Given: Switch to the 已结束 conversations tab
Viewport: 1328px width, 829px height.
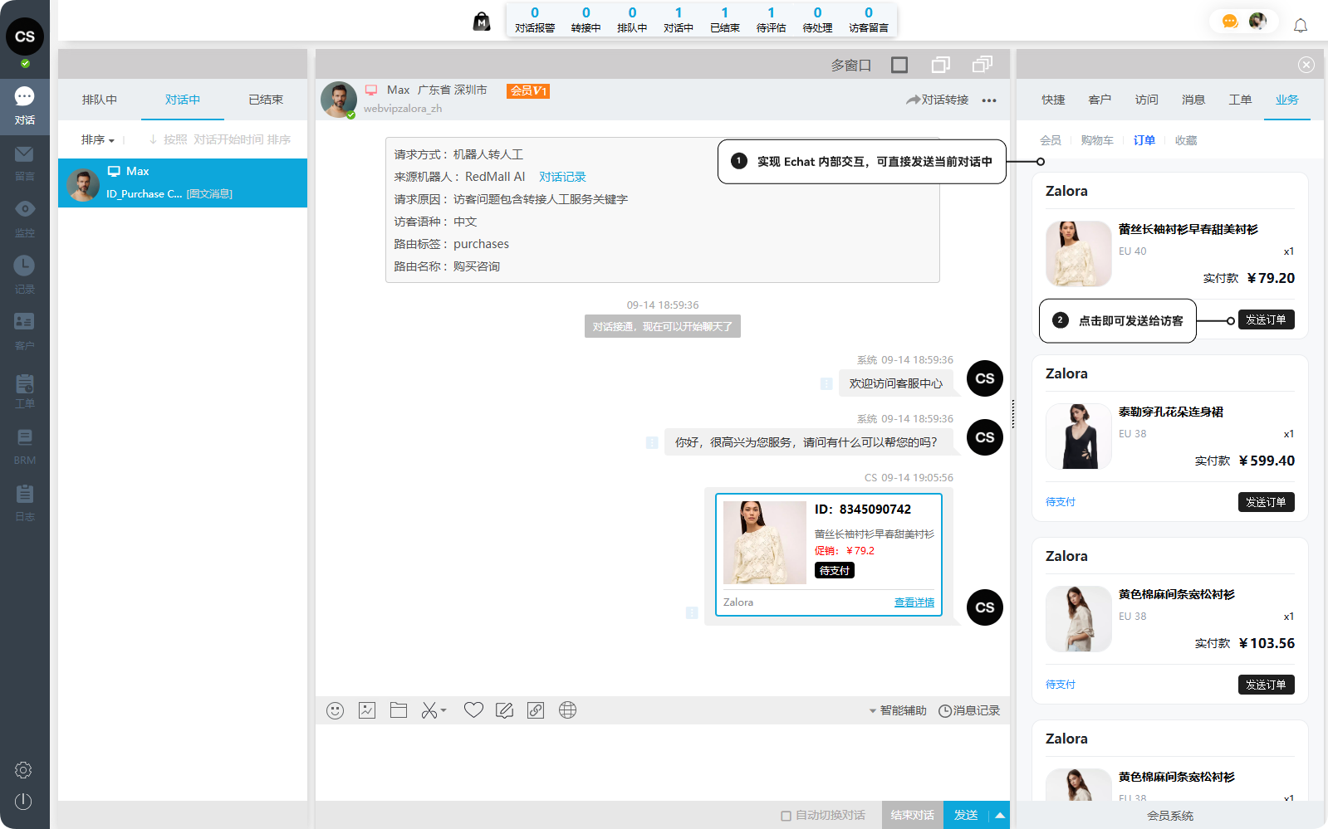Looking at the screenshot, I should click(266, 100).
